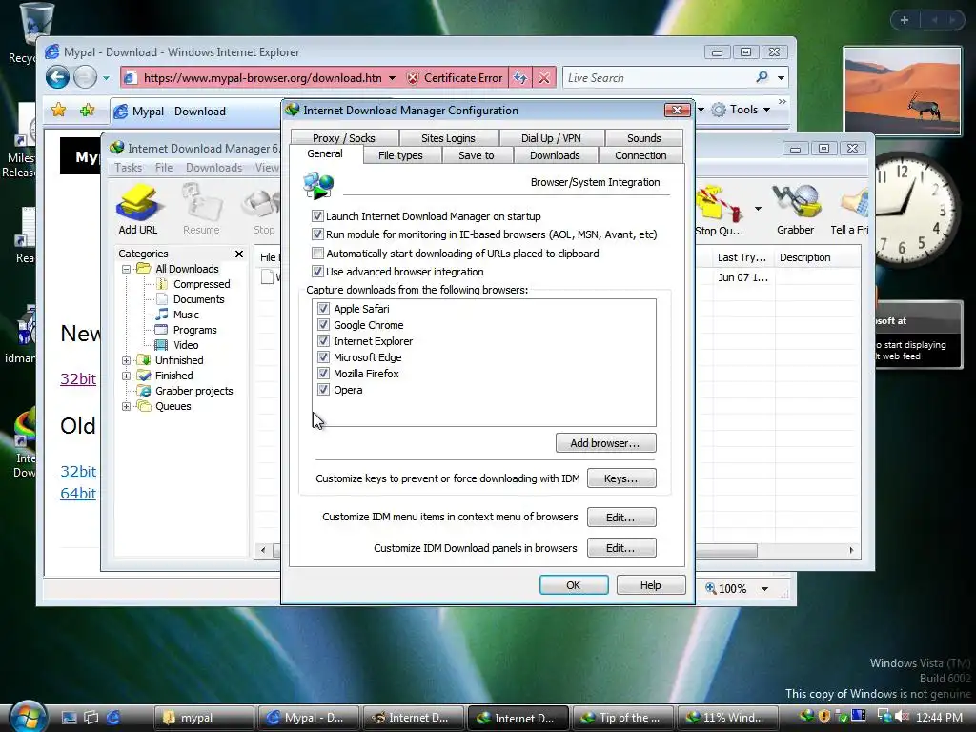
Task: Uncheck Internet Explorer browser capture
Action: (x=323, y=340)
